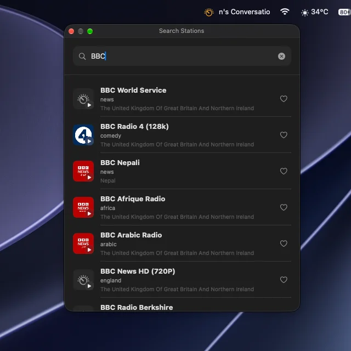
Task: Close the Search Stations window
Action: click(71, 31)
